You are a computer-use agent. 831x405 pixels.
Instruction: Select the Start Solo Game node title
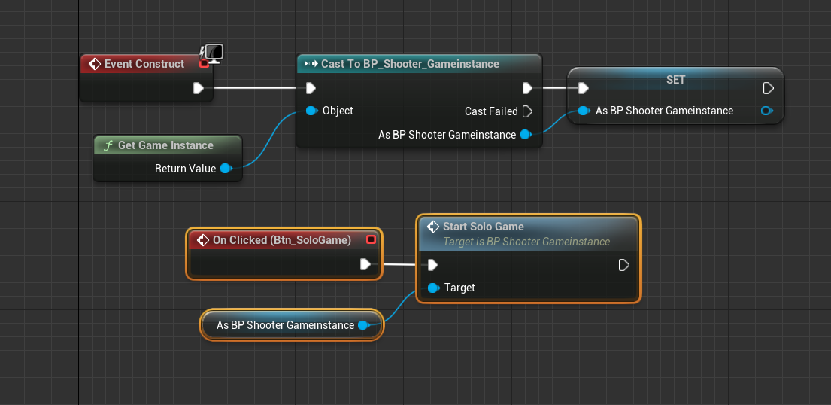[484, 227]
